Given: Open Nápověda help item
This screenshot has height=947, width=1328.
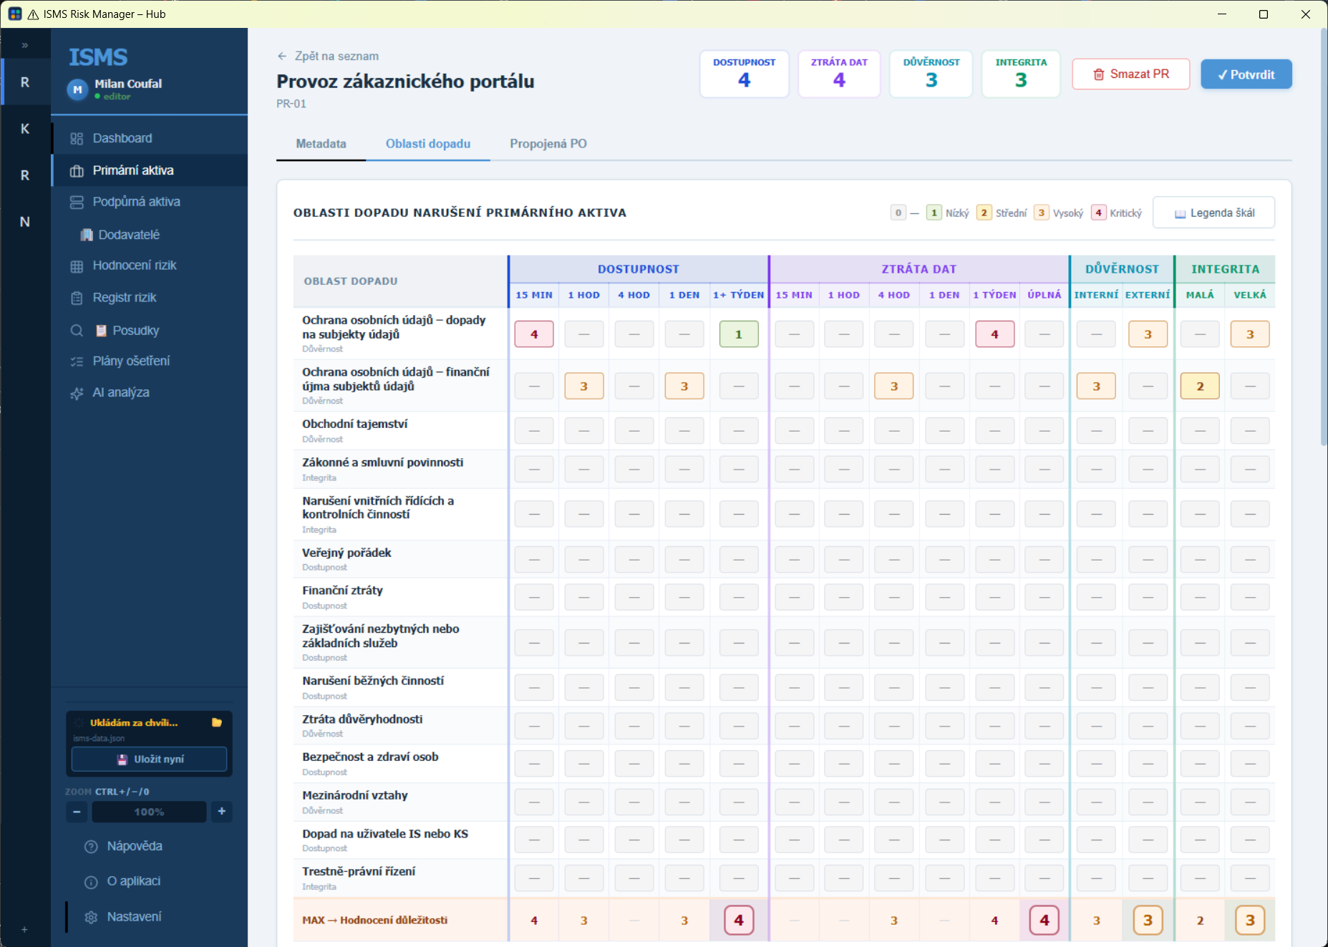Looking at the screenshot, I should [x=149, y=846].
